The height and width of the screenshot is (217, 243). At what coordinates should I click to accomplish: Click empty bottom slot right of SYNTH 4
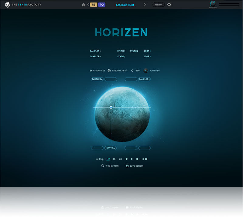131,148
